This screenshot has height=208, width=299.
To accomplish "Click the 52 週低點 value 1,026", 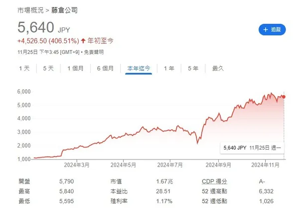I will 266,201.
